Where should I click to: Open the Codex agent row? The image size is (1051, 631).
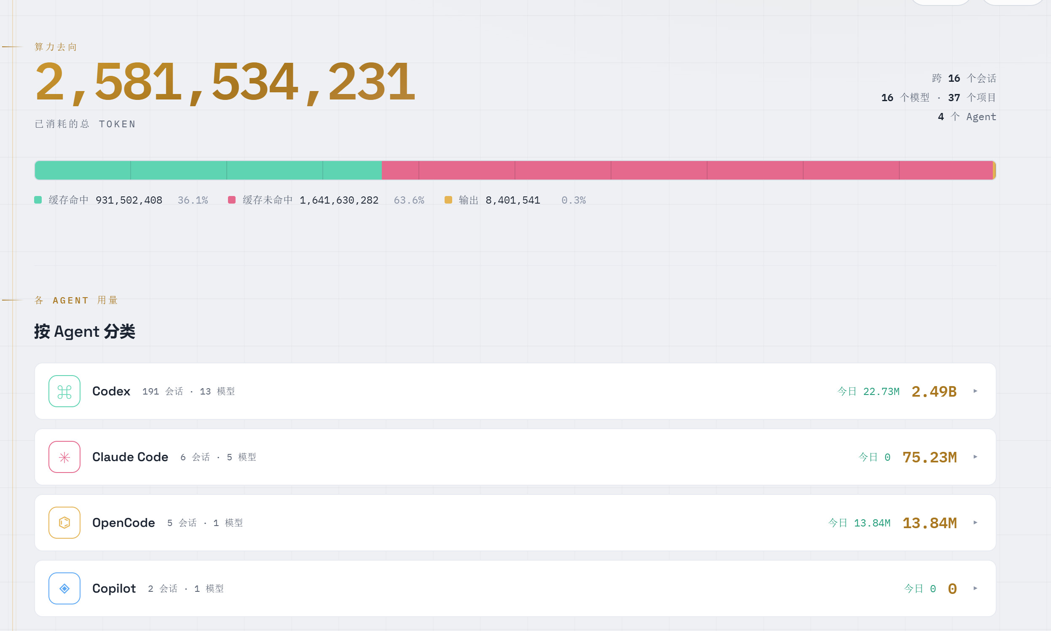515,391
